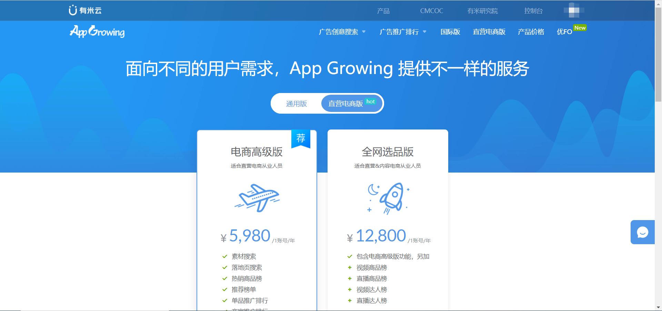Go to 控制台 console
Image resolution: width=662 pixels, height=311 pixels.
[x=533, y=11]
